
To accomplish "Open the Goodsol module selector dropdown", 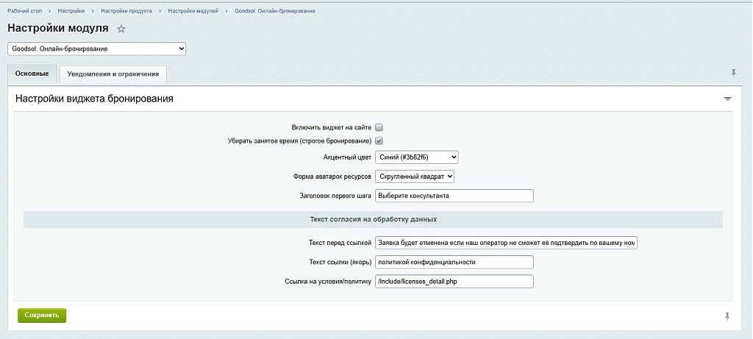I will click(96, 49).
